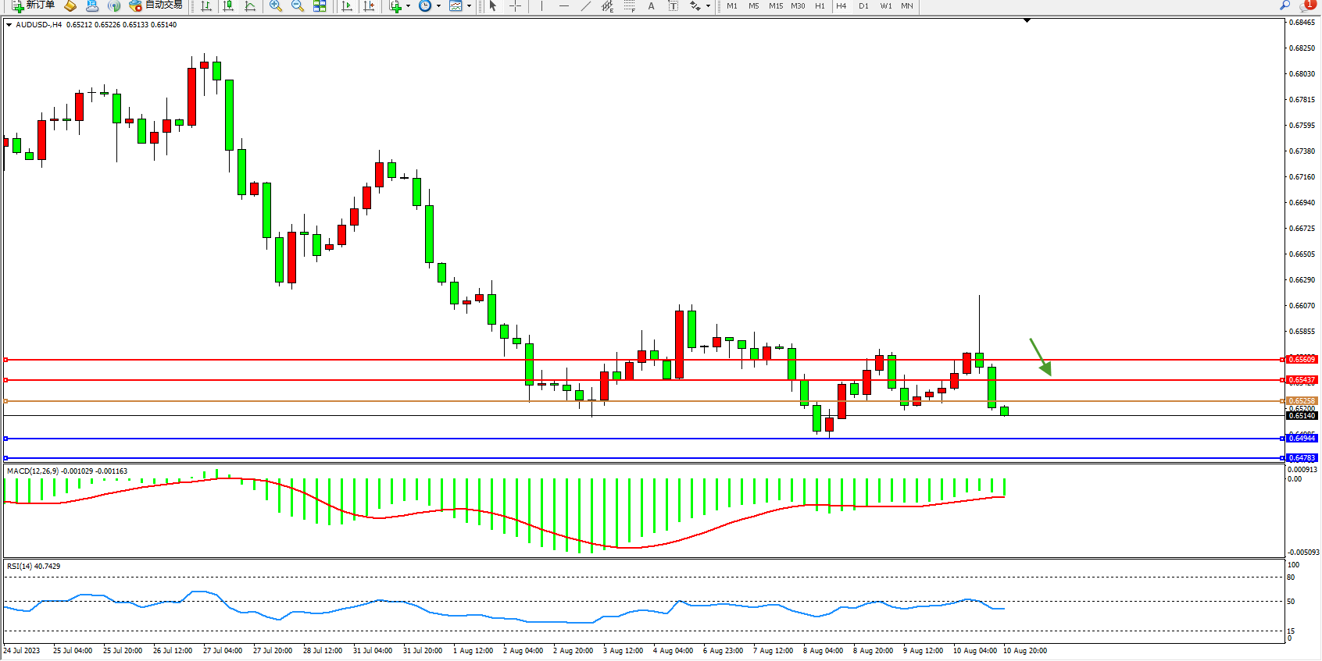
Task: Tile chart windows with grid icon
Action: click(320, 6)
